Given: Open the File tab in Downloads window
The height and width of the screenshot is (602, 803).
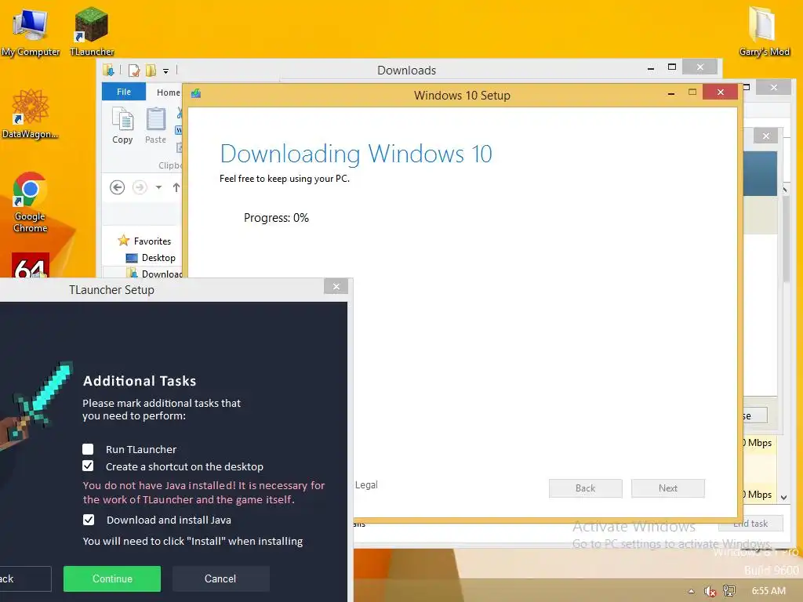Looking at the screenshot, I should click(124, 92).
